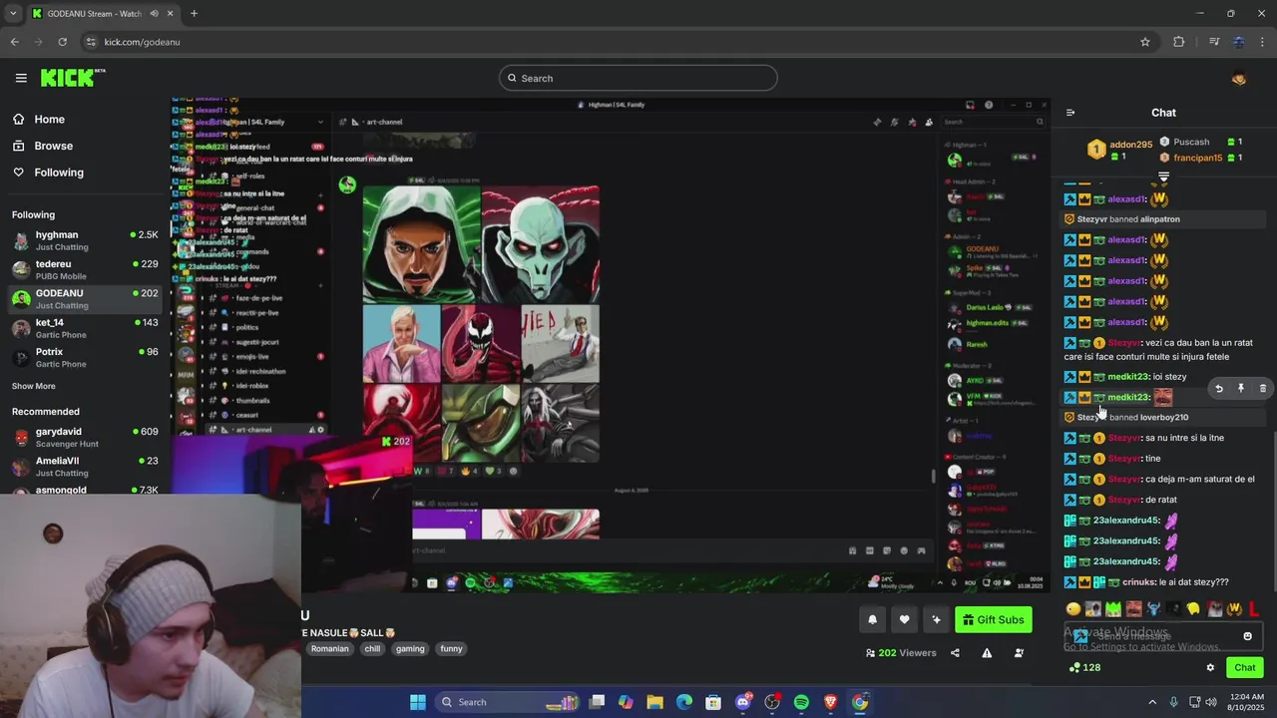Send message with the Chat button
The width and height of the screenshot is (1277, 718).
(1245, 668)
